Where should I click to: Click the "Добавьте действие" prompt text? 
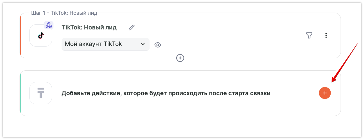tap(166, 93)
